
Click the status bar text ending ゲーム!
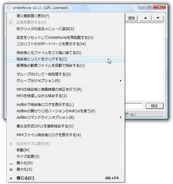131,114
